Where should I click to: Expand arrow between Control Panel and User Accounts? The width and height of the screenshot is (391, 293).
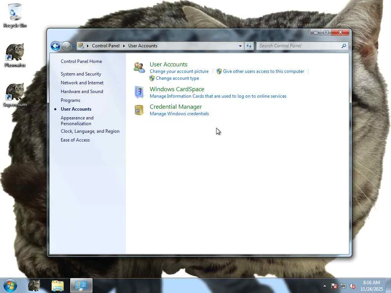124,46
